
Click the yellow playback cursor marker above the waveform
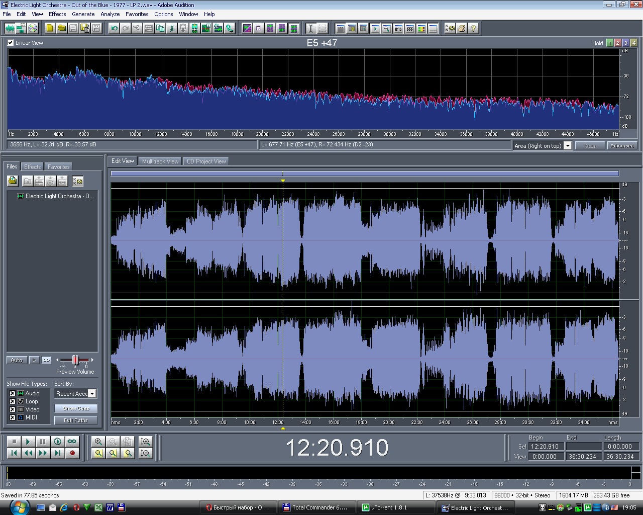coord(283,180)
